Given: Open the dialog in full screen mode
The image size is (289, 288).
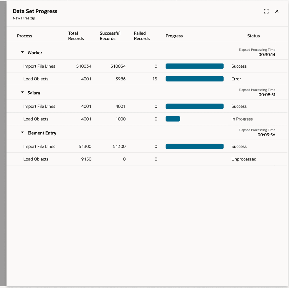Looking at the screenshot, I should [266, 11].
